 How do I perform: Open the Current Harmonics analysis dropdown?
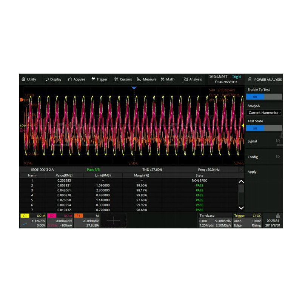point(265,112)
